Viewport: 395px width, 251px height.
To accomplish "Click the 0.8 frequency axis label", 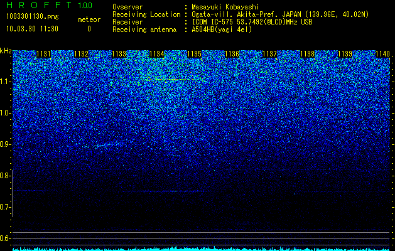I will [x=4, y=176].
